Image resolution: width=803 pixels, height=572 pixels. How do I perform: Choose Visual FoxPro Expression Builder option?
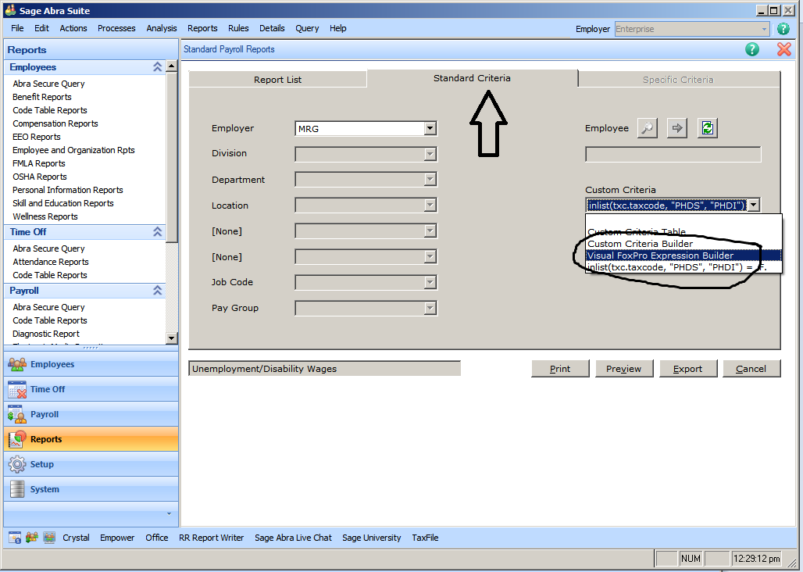click(683, 256)
